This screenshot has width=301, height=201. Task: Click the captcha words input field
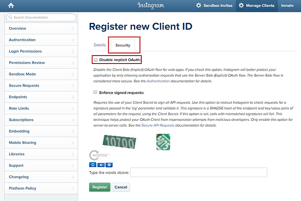click(x=199, y=172)
